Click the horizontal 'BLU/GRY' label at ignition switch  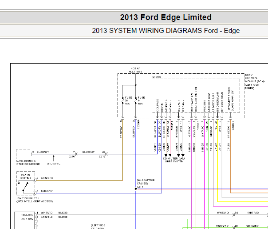[47, 191]
